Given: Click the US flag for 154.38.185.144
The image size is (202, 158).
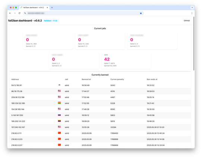Looking at the screenshot, I should (x=59, y=109).
